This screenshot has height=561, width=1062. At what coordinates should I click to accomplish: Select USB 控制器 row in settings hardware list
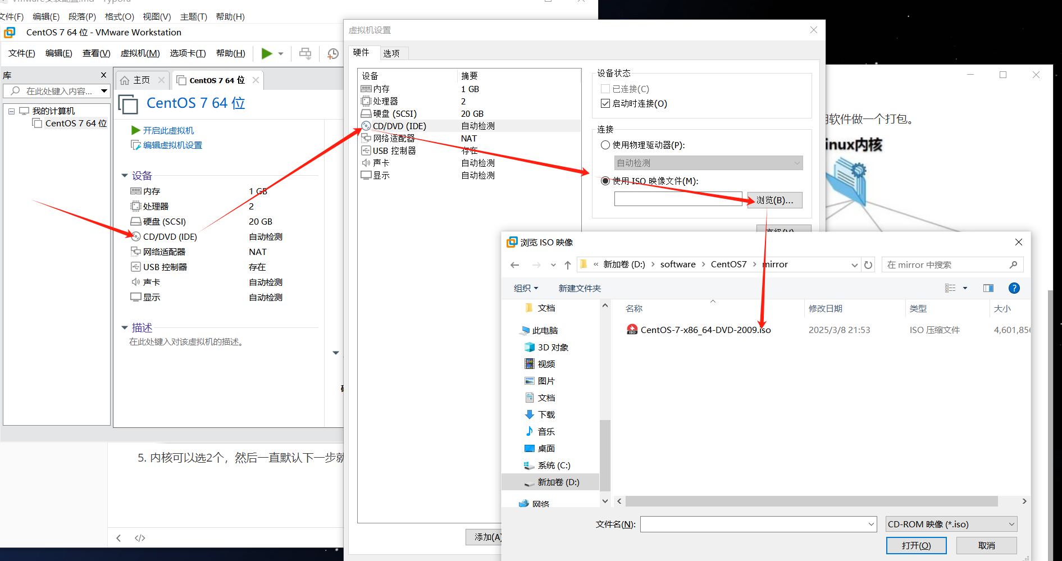click(469, 150)
